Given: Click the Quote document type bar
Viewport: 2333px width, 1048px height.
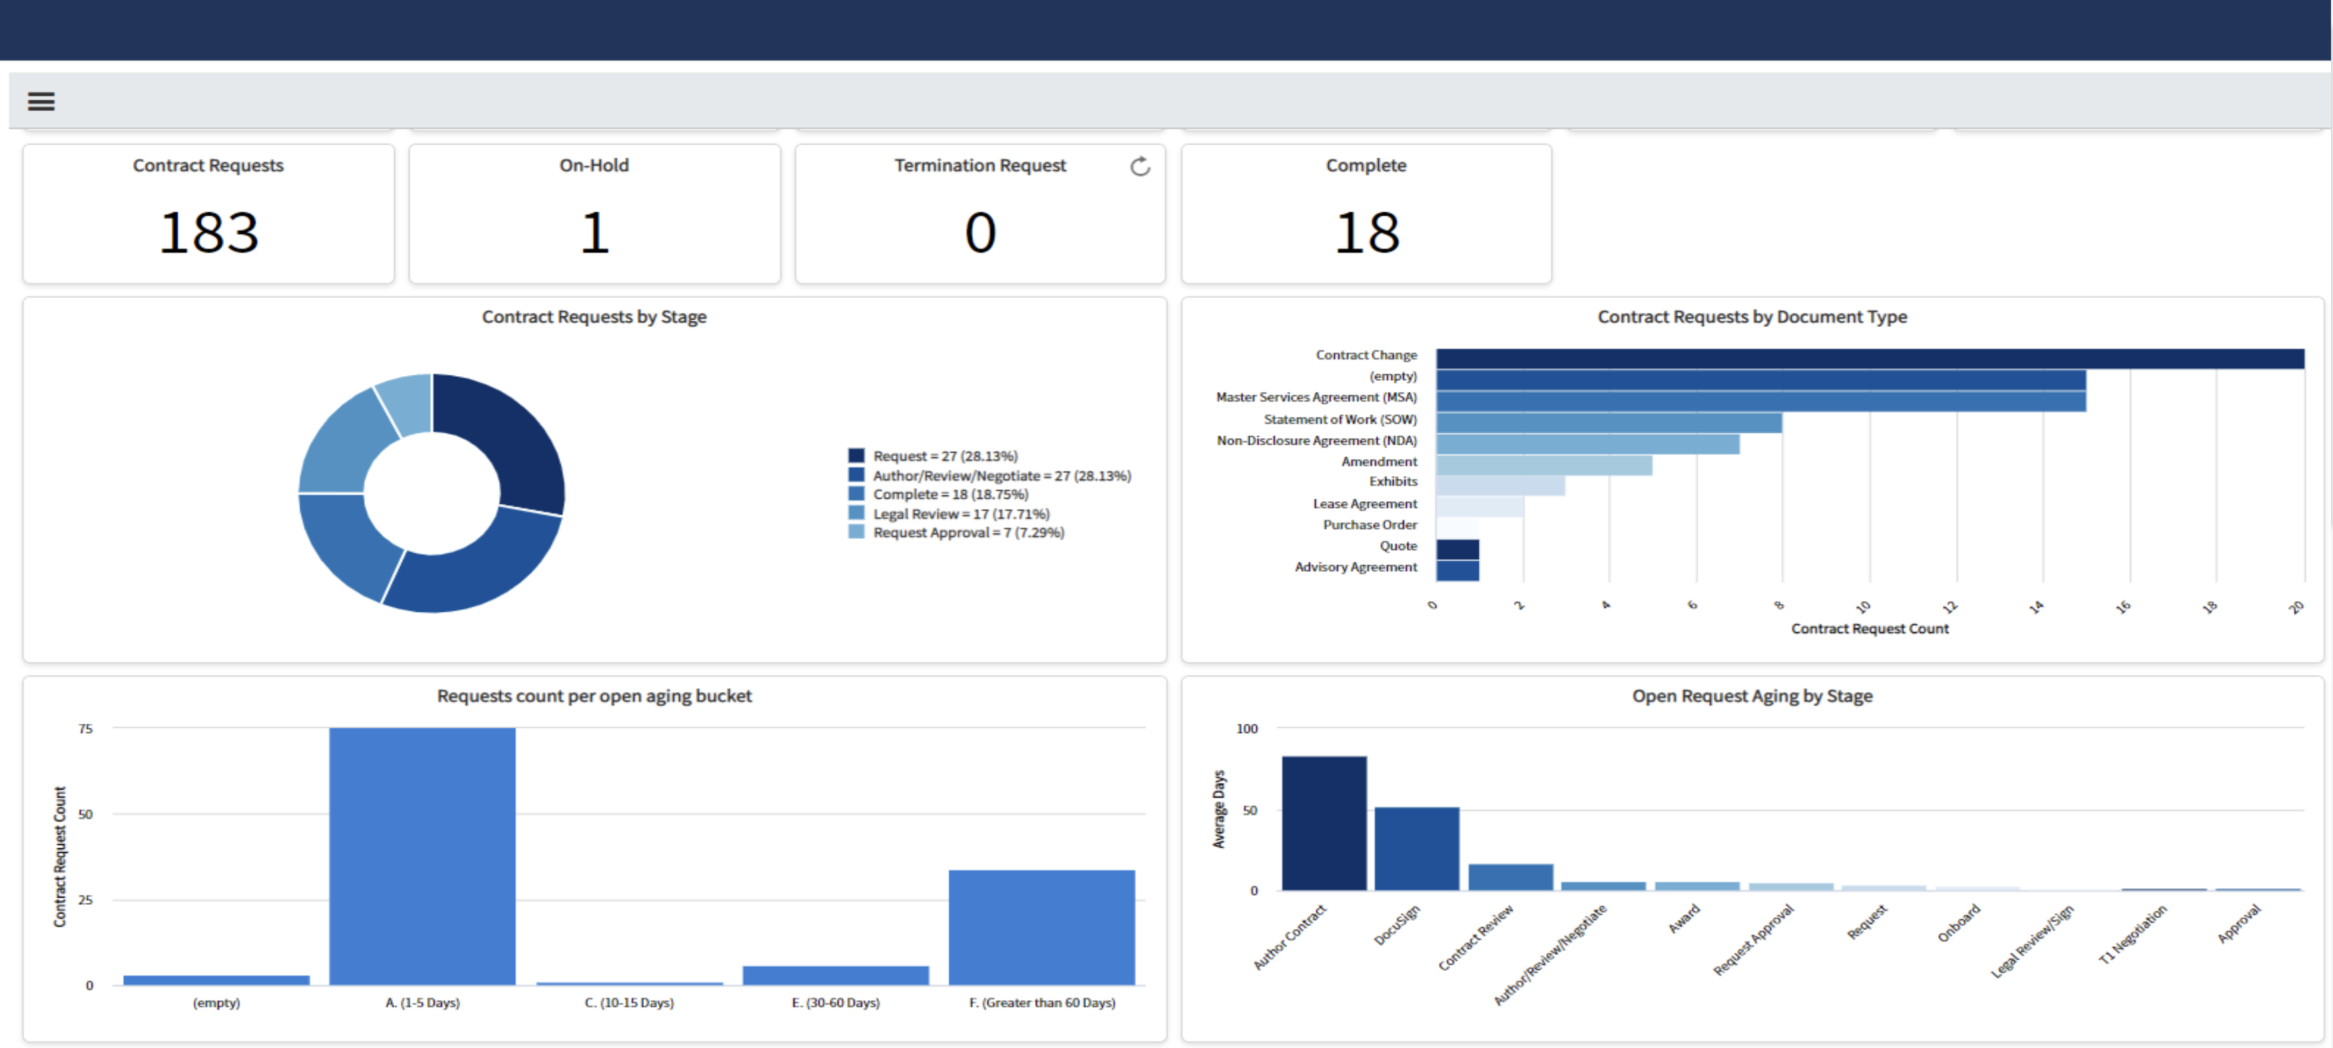Looking at the screenshot, I should pyautogui.click(x=1457, y=549).
